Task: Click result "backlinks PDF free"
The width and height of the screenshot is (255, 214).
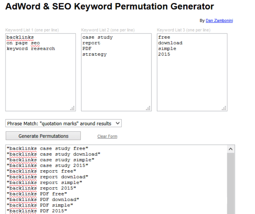Action: [37, 194]
